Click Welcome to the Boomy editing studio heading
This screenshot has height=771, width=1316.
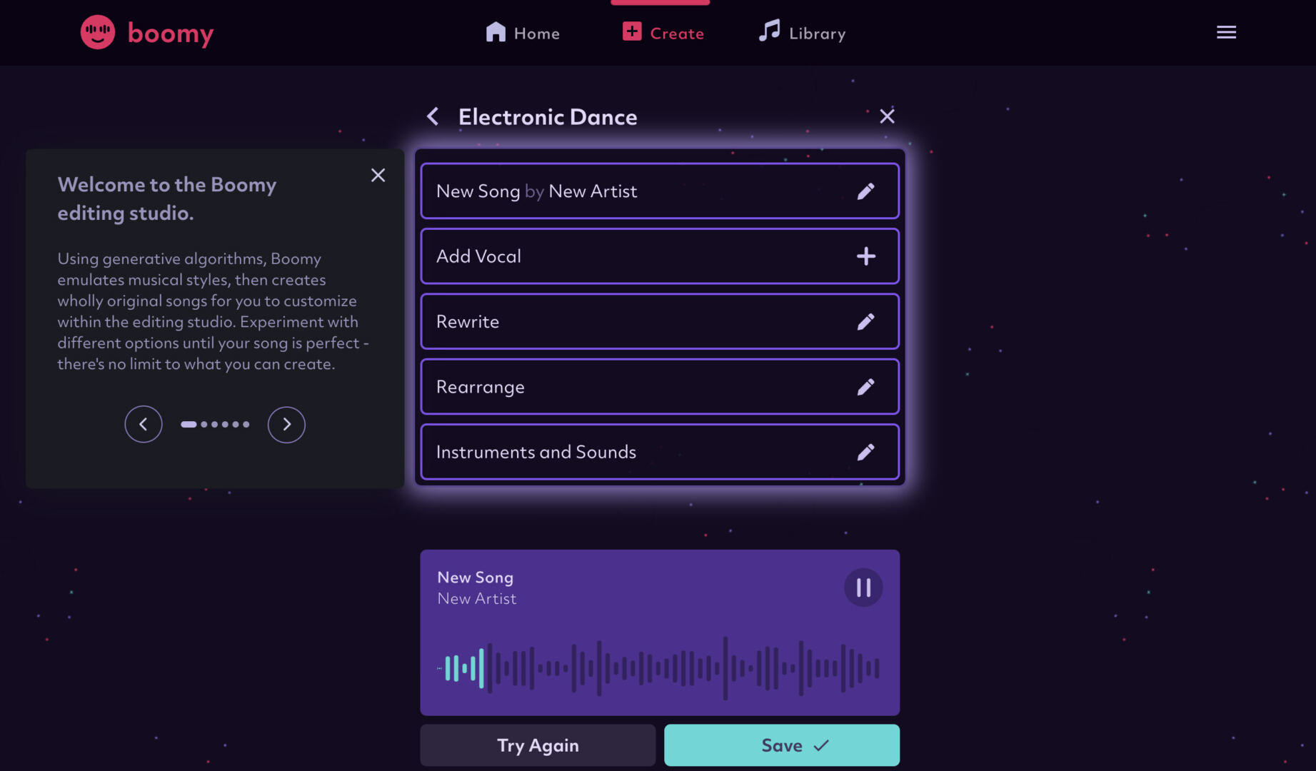tap(166, 198)
